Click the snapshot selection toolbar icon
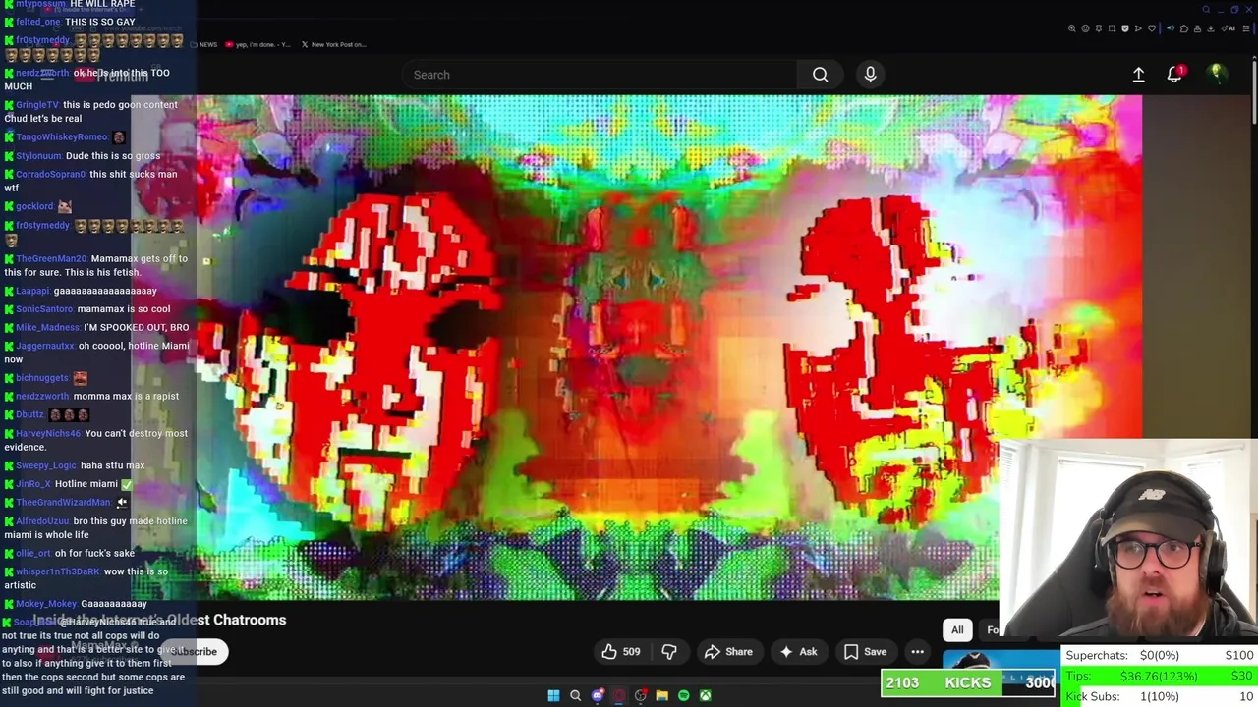Viewport: 1258px width, 707px height. [x=1112, y=28]
